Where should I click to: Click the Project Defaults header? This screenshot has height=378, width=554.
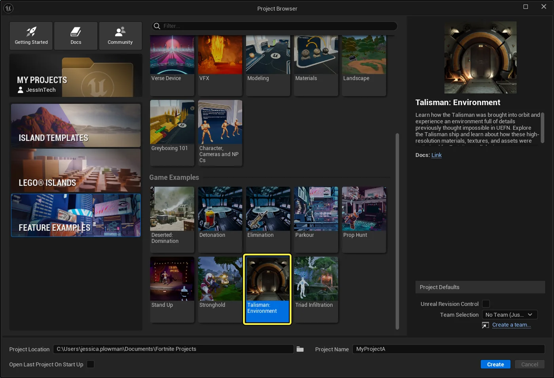(480, 287)
